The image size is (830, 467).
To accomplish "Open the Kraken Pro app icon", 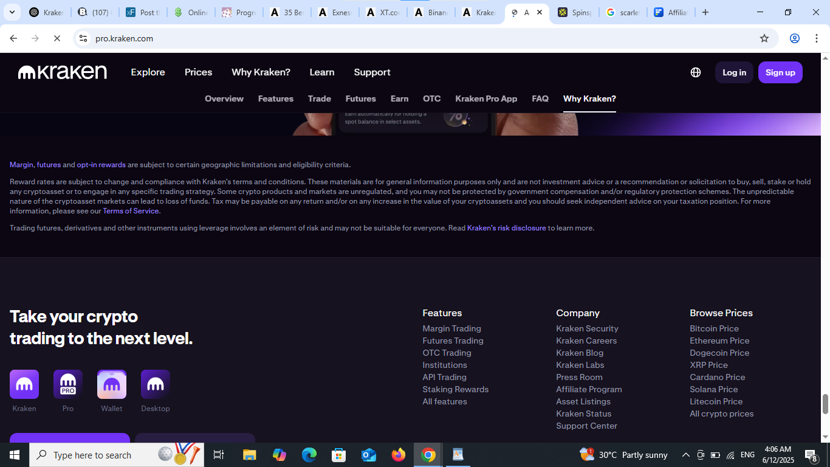I will [68, 384].
